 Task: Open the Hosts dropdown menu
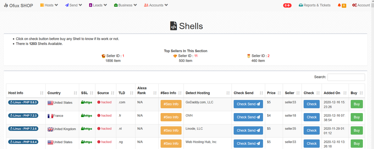click(x=49, y=5)
